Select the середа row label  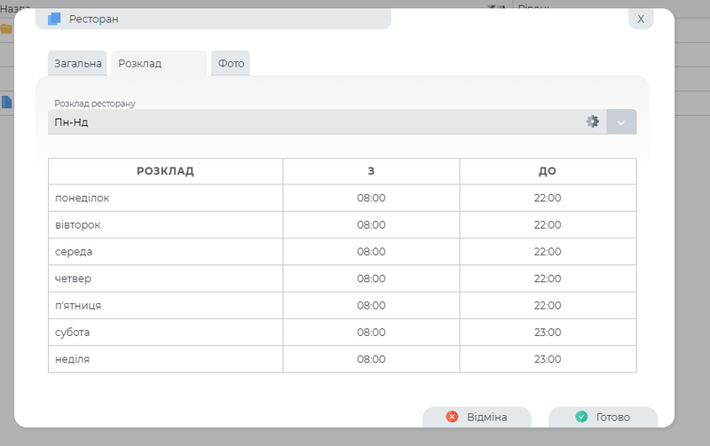click(74, 252)
